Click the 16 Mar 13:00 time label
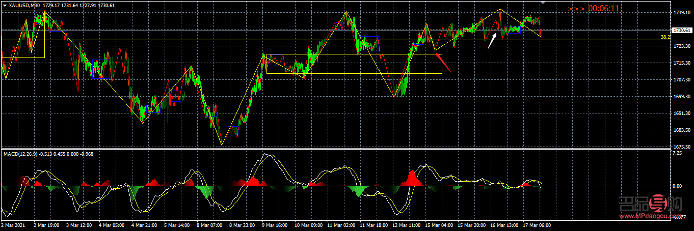Image resolution: width=694 pixels, height=231 pixels. point(504,224)
